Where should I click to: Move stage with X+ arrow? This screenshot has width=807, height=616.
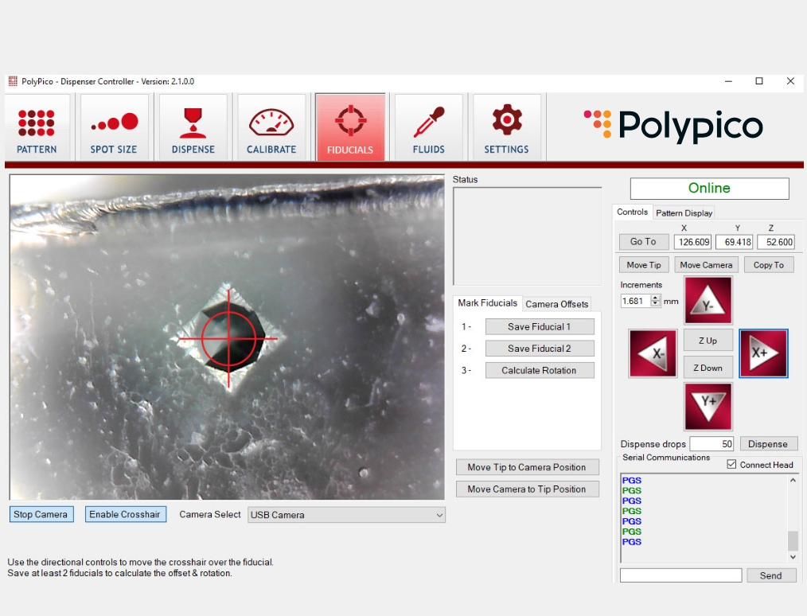point(763,353)
